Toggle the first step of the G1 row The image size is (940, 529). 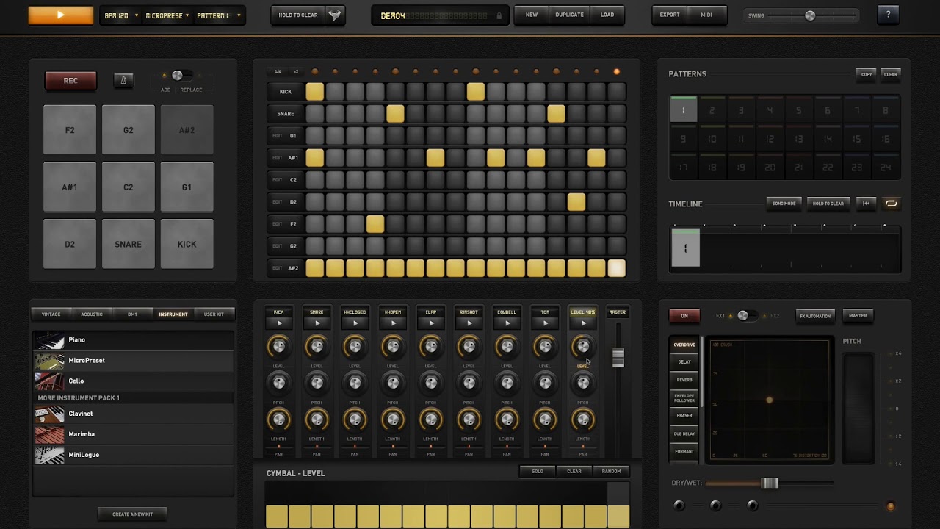point(315,136)
